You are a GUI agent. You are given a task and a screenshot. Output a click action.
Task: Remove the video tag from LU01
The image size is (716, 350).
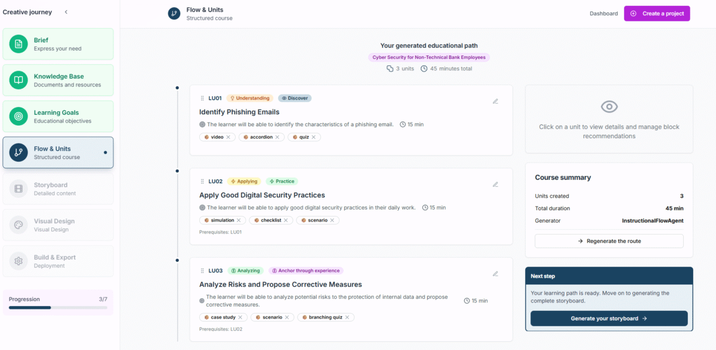[x=228, y=137]
